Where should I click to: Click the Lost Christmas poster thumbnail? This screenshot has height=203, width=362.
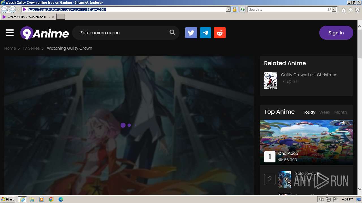coord(271,81)
